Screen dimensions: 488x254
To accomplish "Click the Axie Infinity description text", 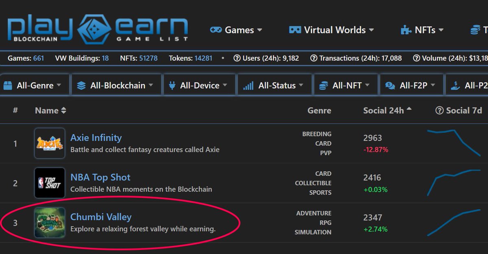I will 145,150.
